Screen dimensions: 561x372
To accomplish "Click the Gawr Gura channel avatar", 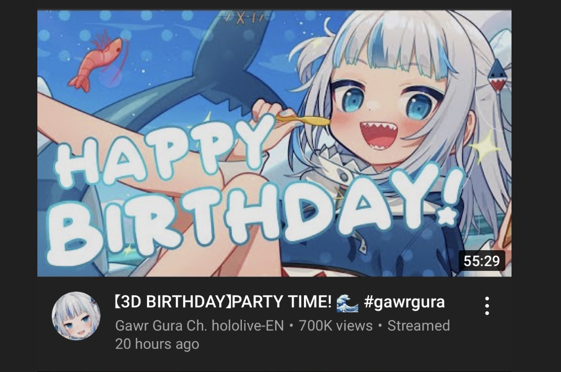I will click(76, 316).
